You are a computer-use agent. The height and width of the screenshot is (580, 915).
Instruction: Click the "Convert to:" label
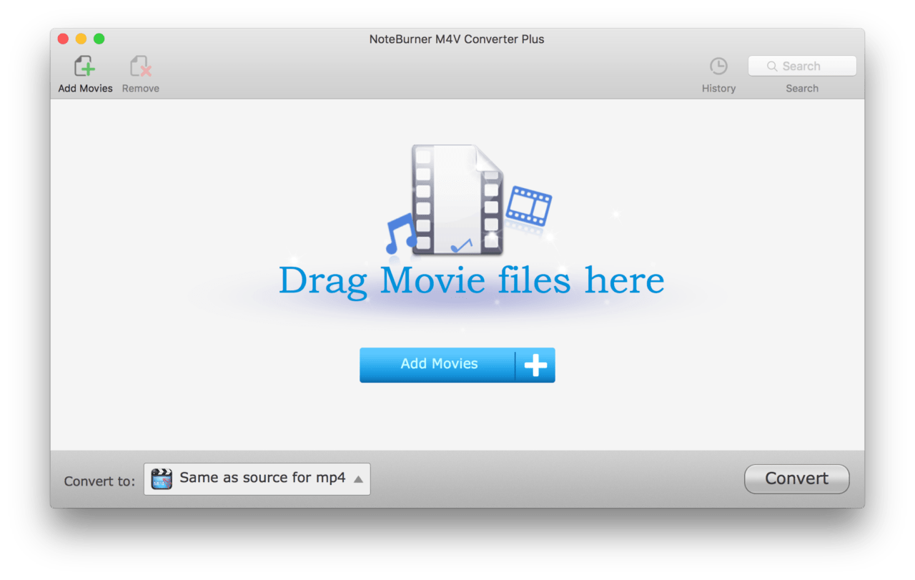(99, 481)
